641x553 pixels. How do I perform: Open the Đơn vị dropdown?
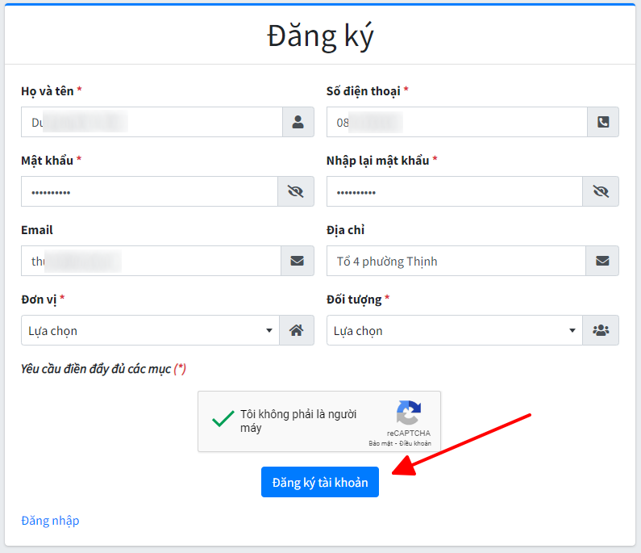[150, 330]
